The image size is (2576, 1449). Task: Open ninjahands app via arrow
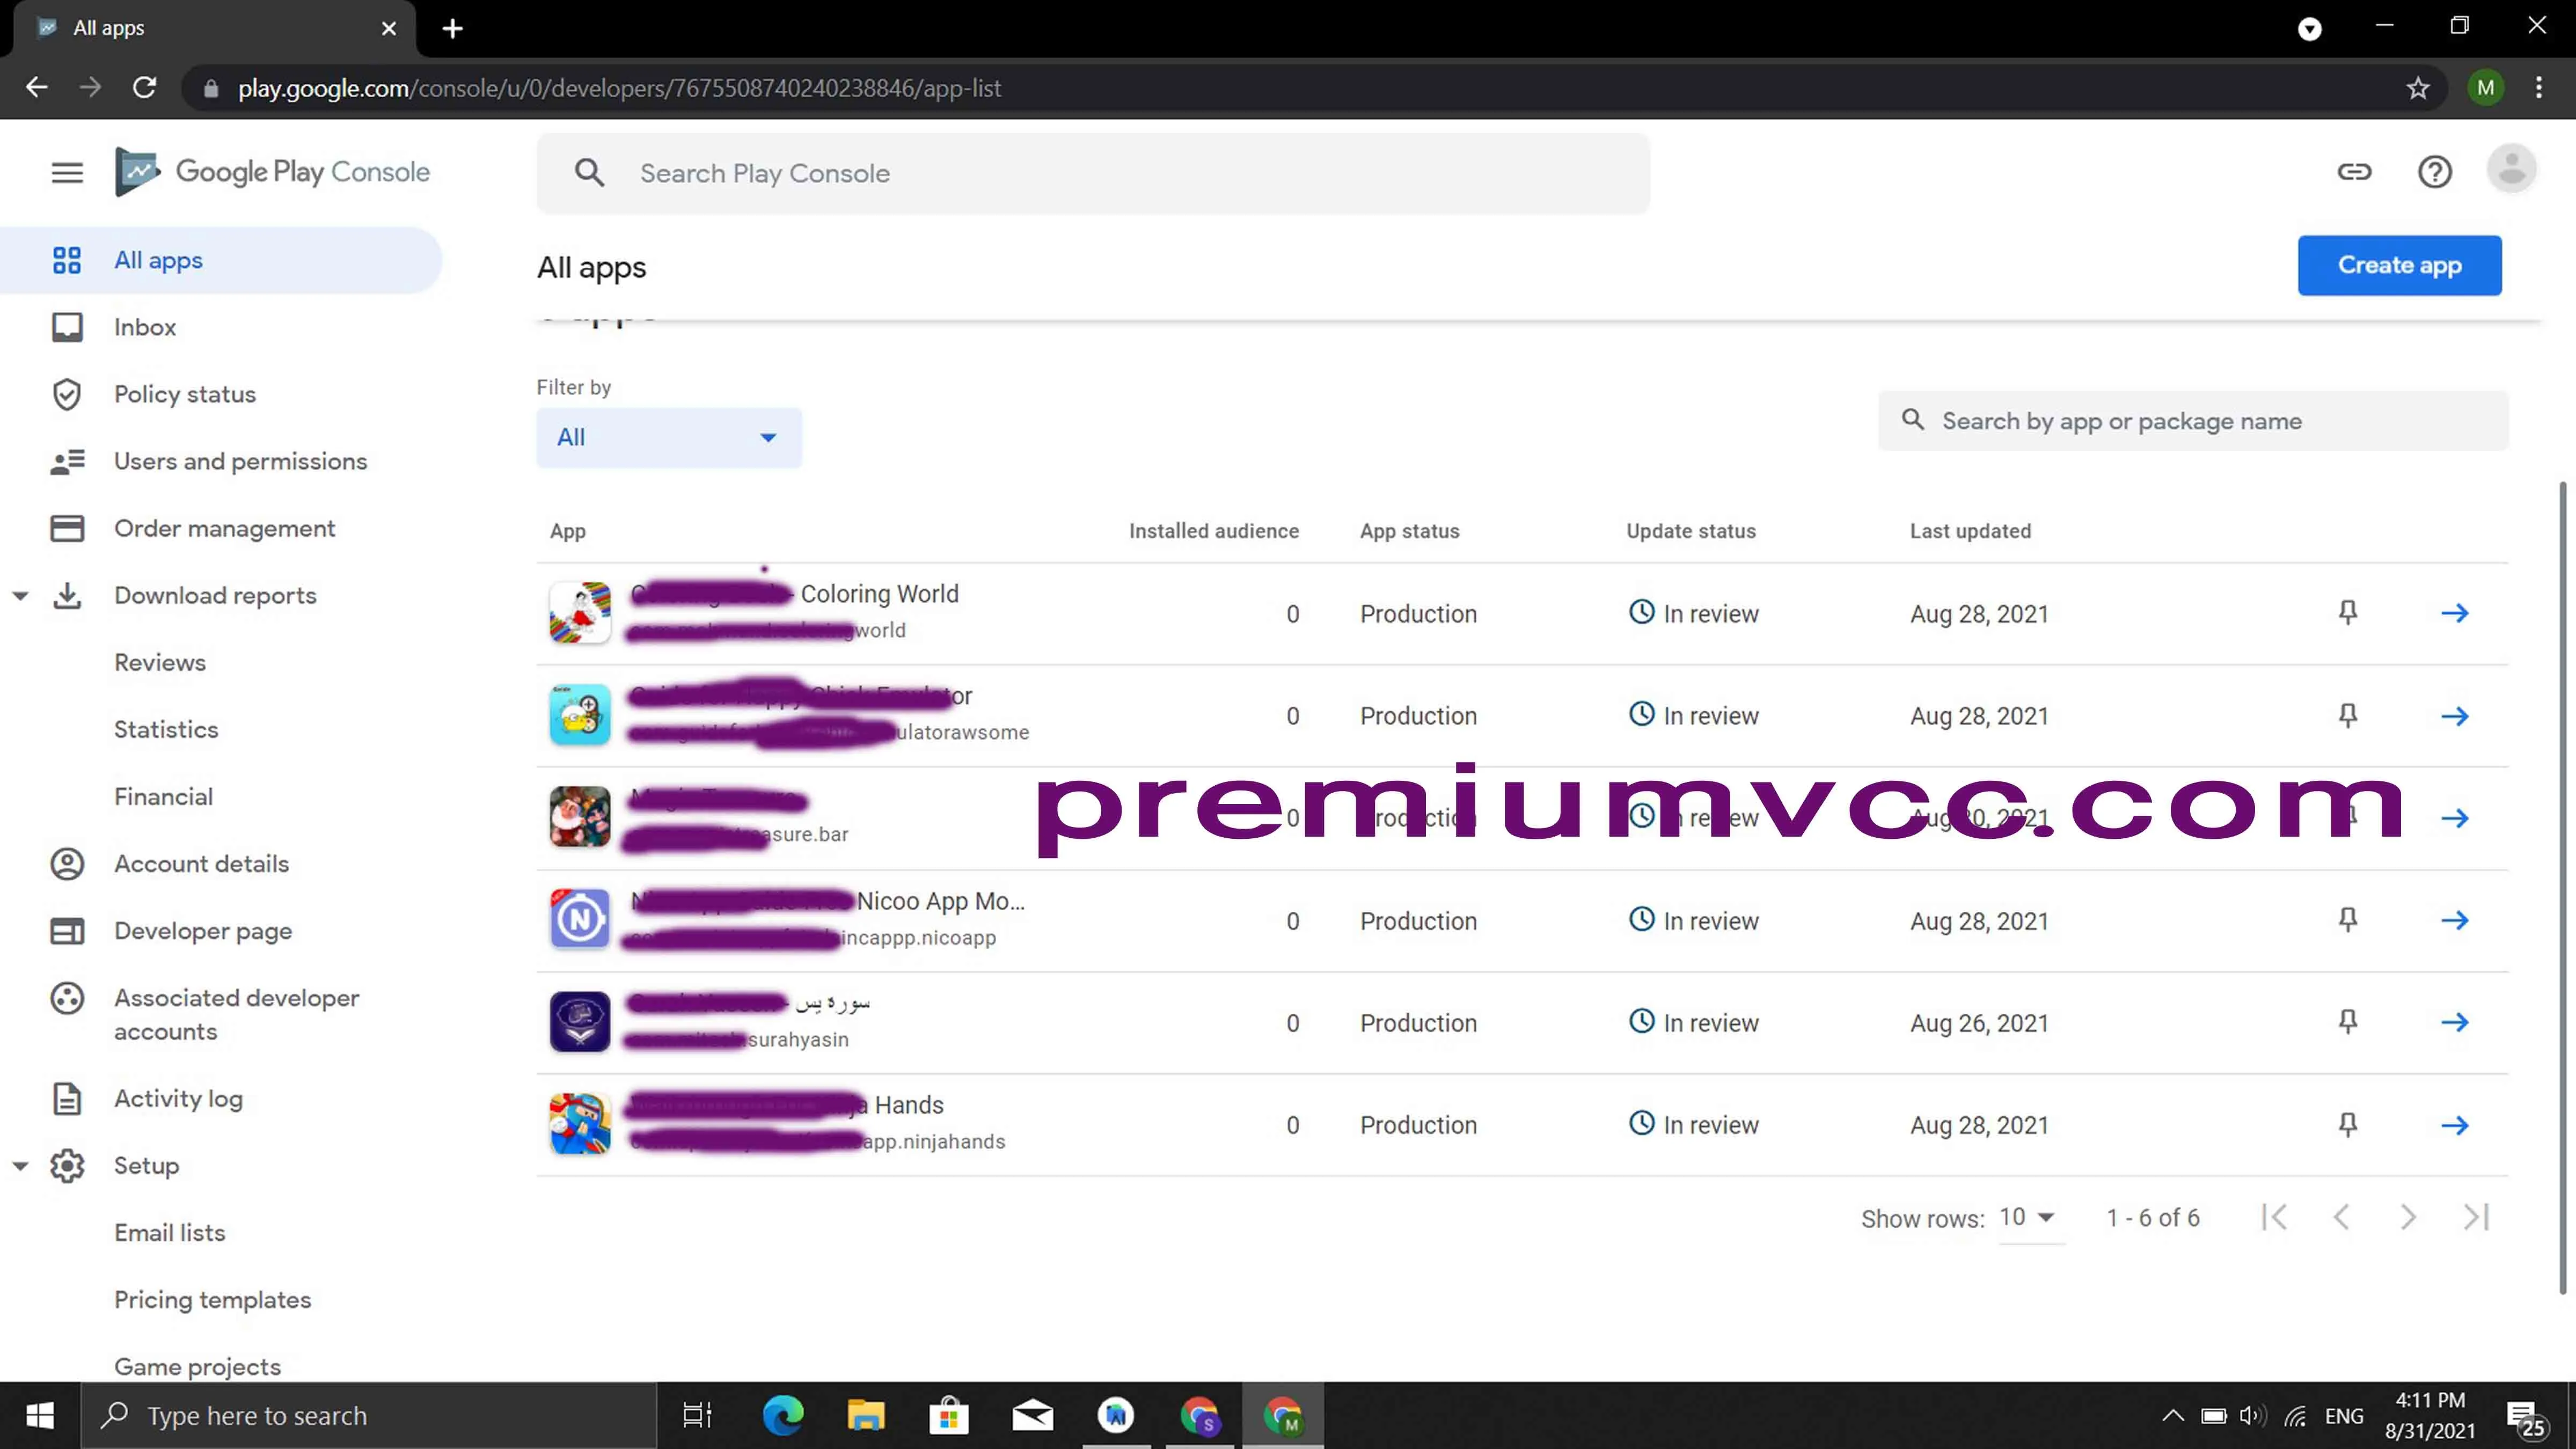(x=2454, y=1125)
